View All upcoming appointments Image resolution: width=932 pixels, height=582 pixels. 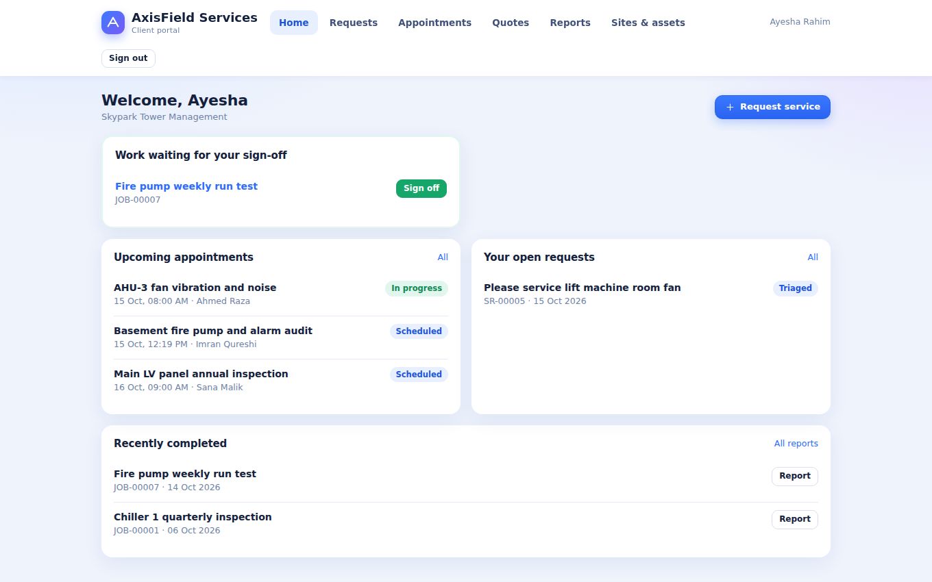point(443,257)
